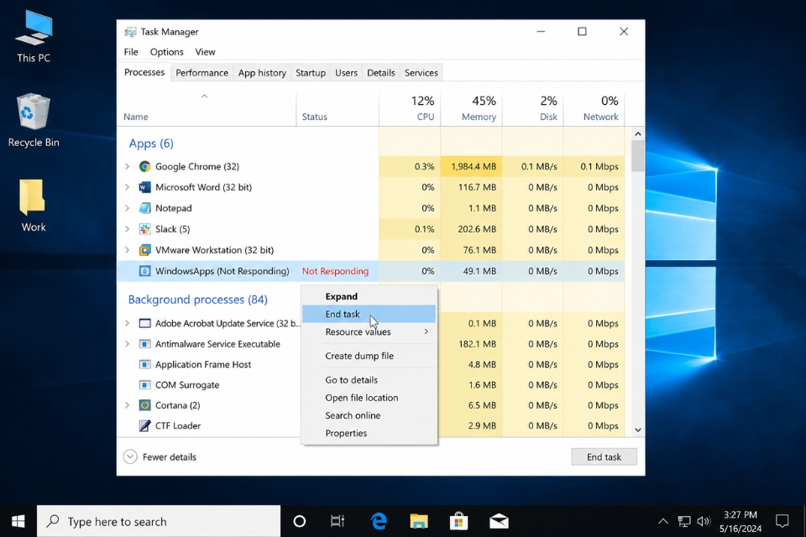The image size is (806, 537).
Task: Open Cortana circle in the taskbar
Action: pyautogui.click(x=299, y=522)
